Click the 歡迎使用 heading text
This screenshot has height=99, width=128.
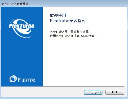point(58,15)
